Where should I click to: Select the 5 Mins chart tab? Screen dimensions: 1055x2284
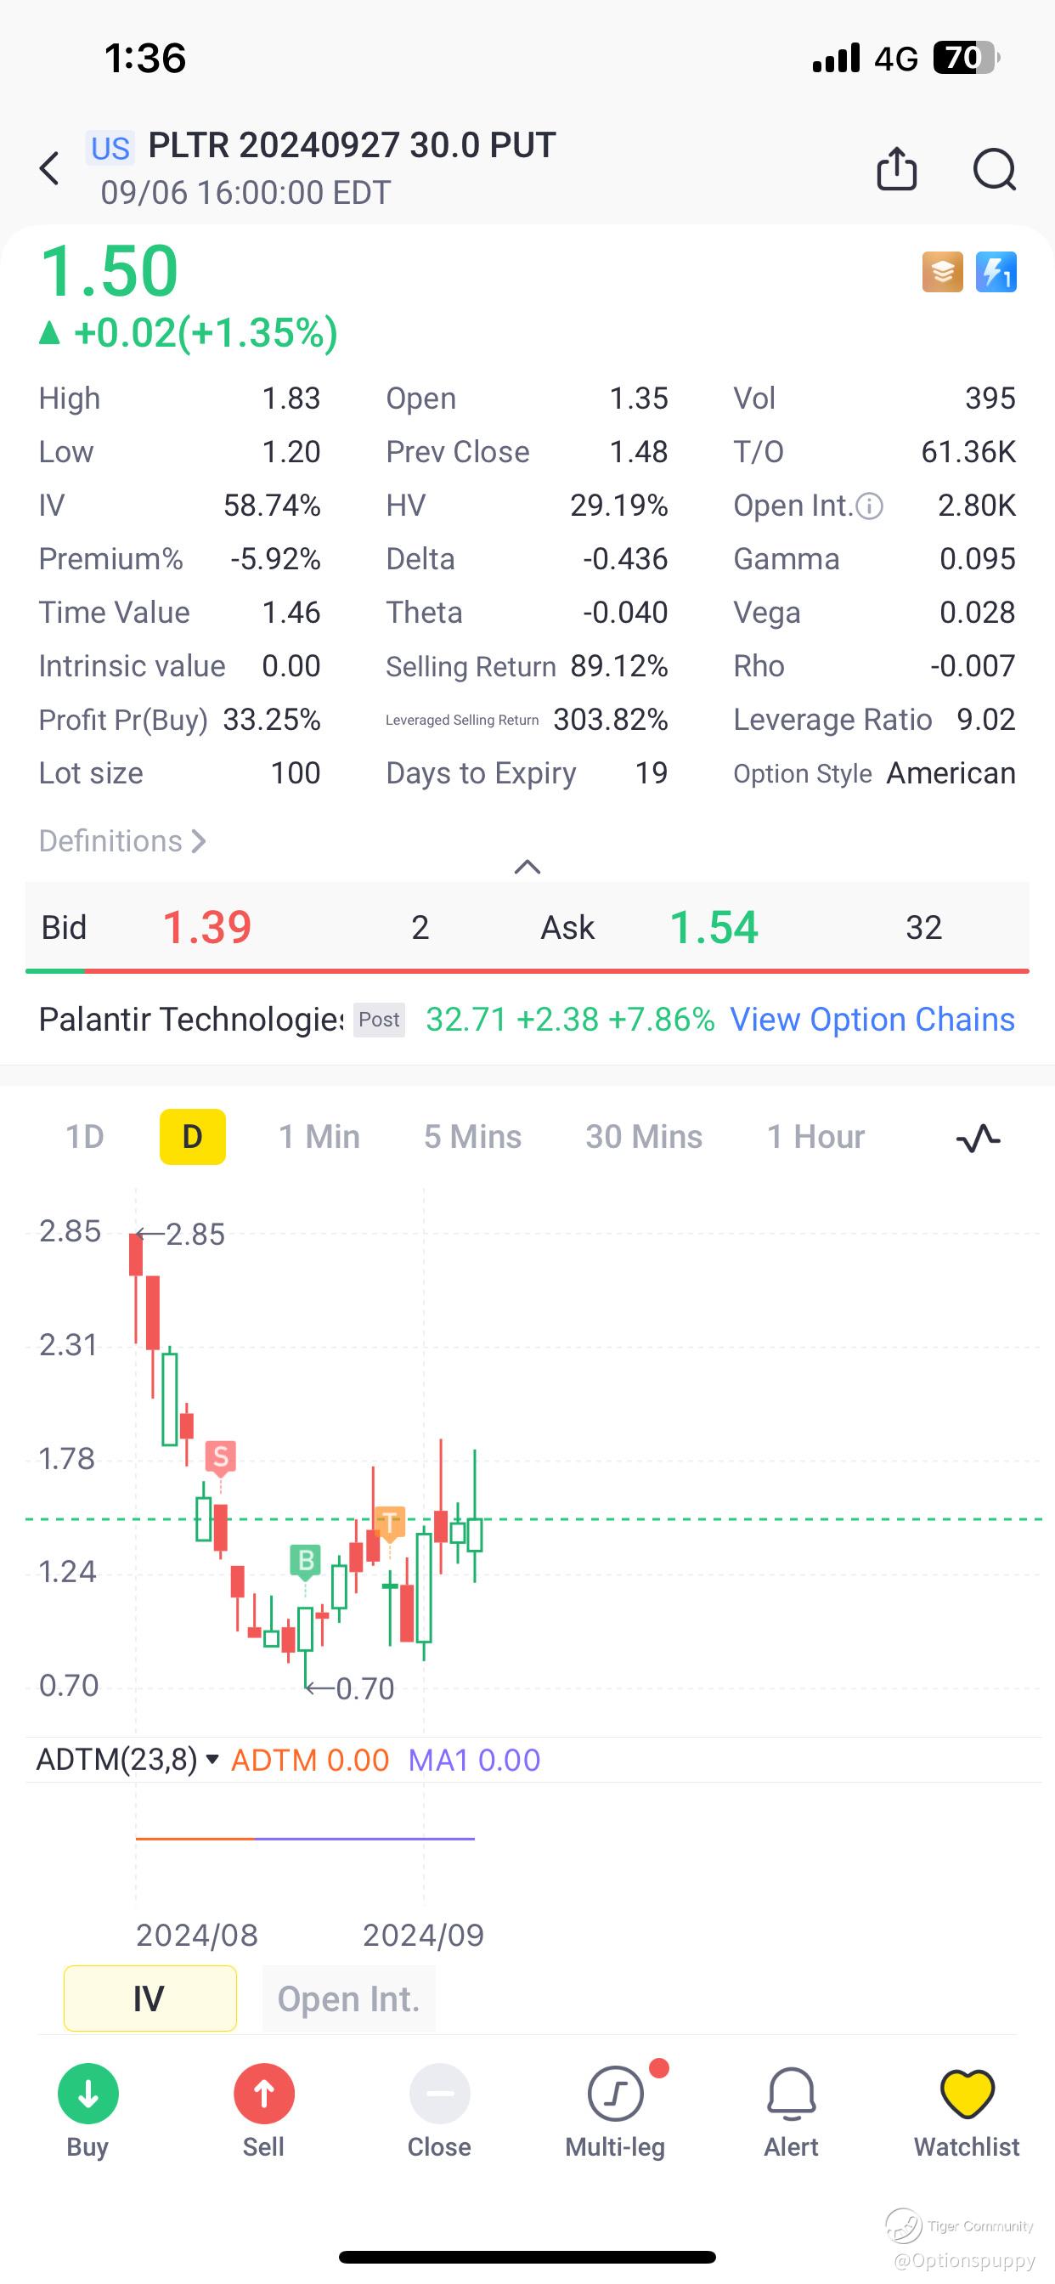pyautogui.click(x=472, y=1137)
